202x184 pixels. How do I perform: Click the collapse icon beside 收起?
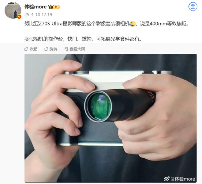click(x=26, y=49)
